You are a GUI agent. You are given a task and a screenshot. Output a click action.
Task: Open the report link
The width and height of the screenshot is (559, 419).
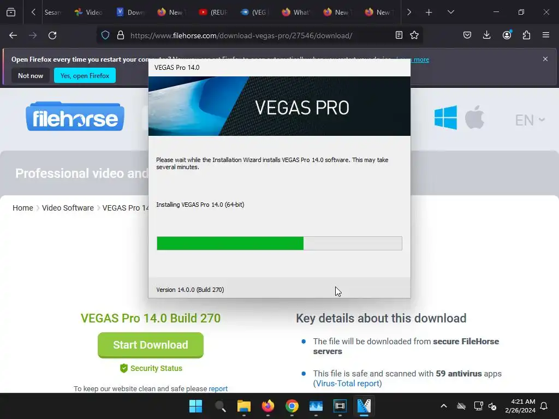[218, 388]
